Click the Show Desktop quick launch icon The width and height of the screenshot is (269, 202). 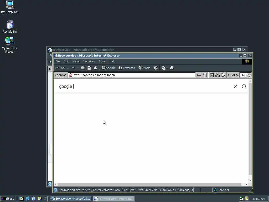(x=21, y=199)
